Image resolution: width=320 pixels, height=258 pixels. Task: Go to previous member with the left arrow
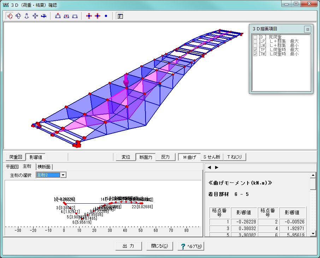click(x=209, y=167)
